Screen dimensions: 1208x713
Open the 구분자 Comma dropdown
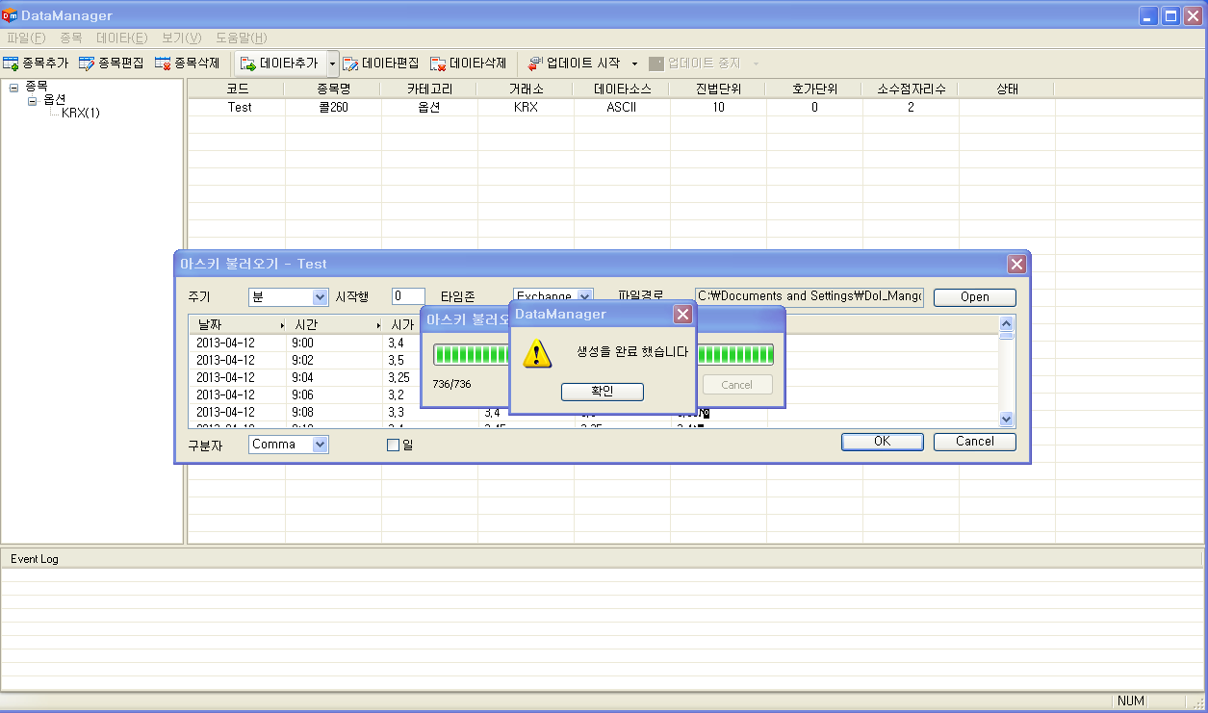coord(320,445)
